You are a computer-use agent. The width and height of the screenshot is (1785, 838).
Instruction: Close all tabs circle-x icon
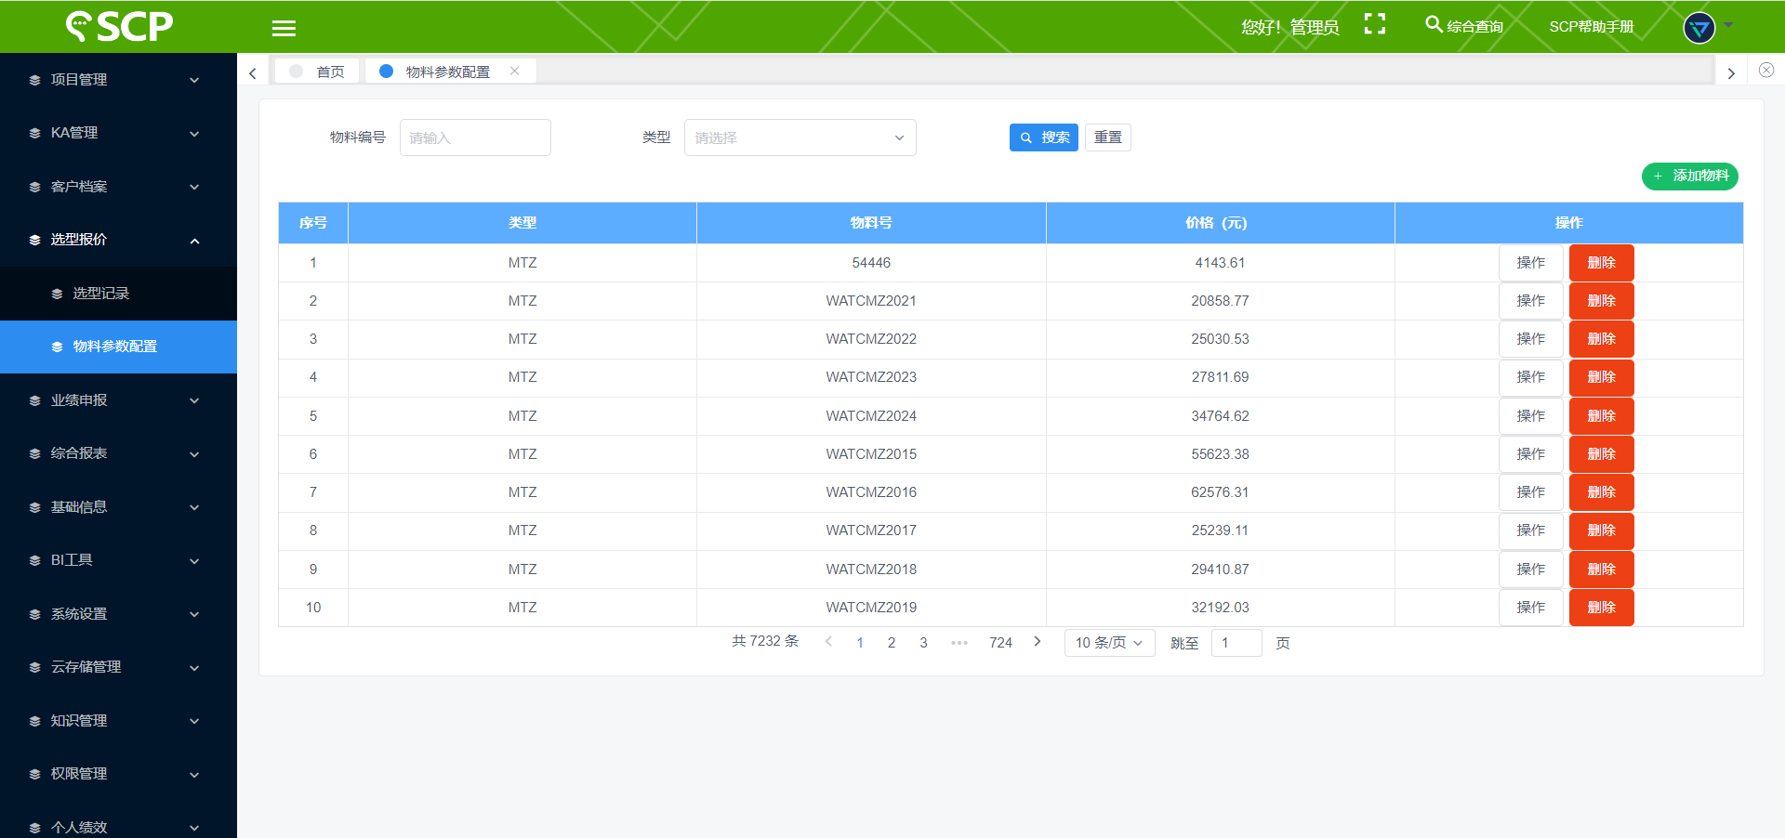pyautogui.click(x=1766, y=71)
